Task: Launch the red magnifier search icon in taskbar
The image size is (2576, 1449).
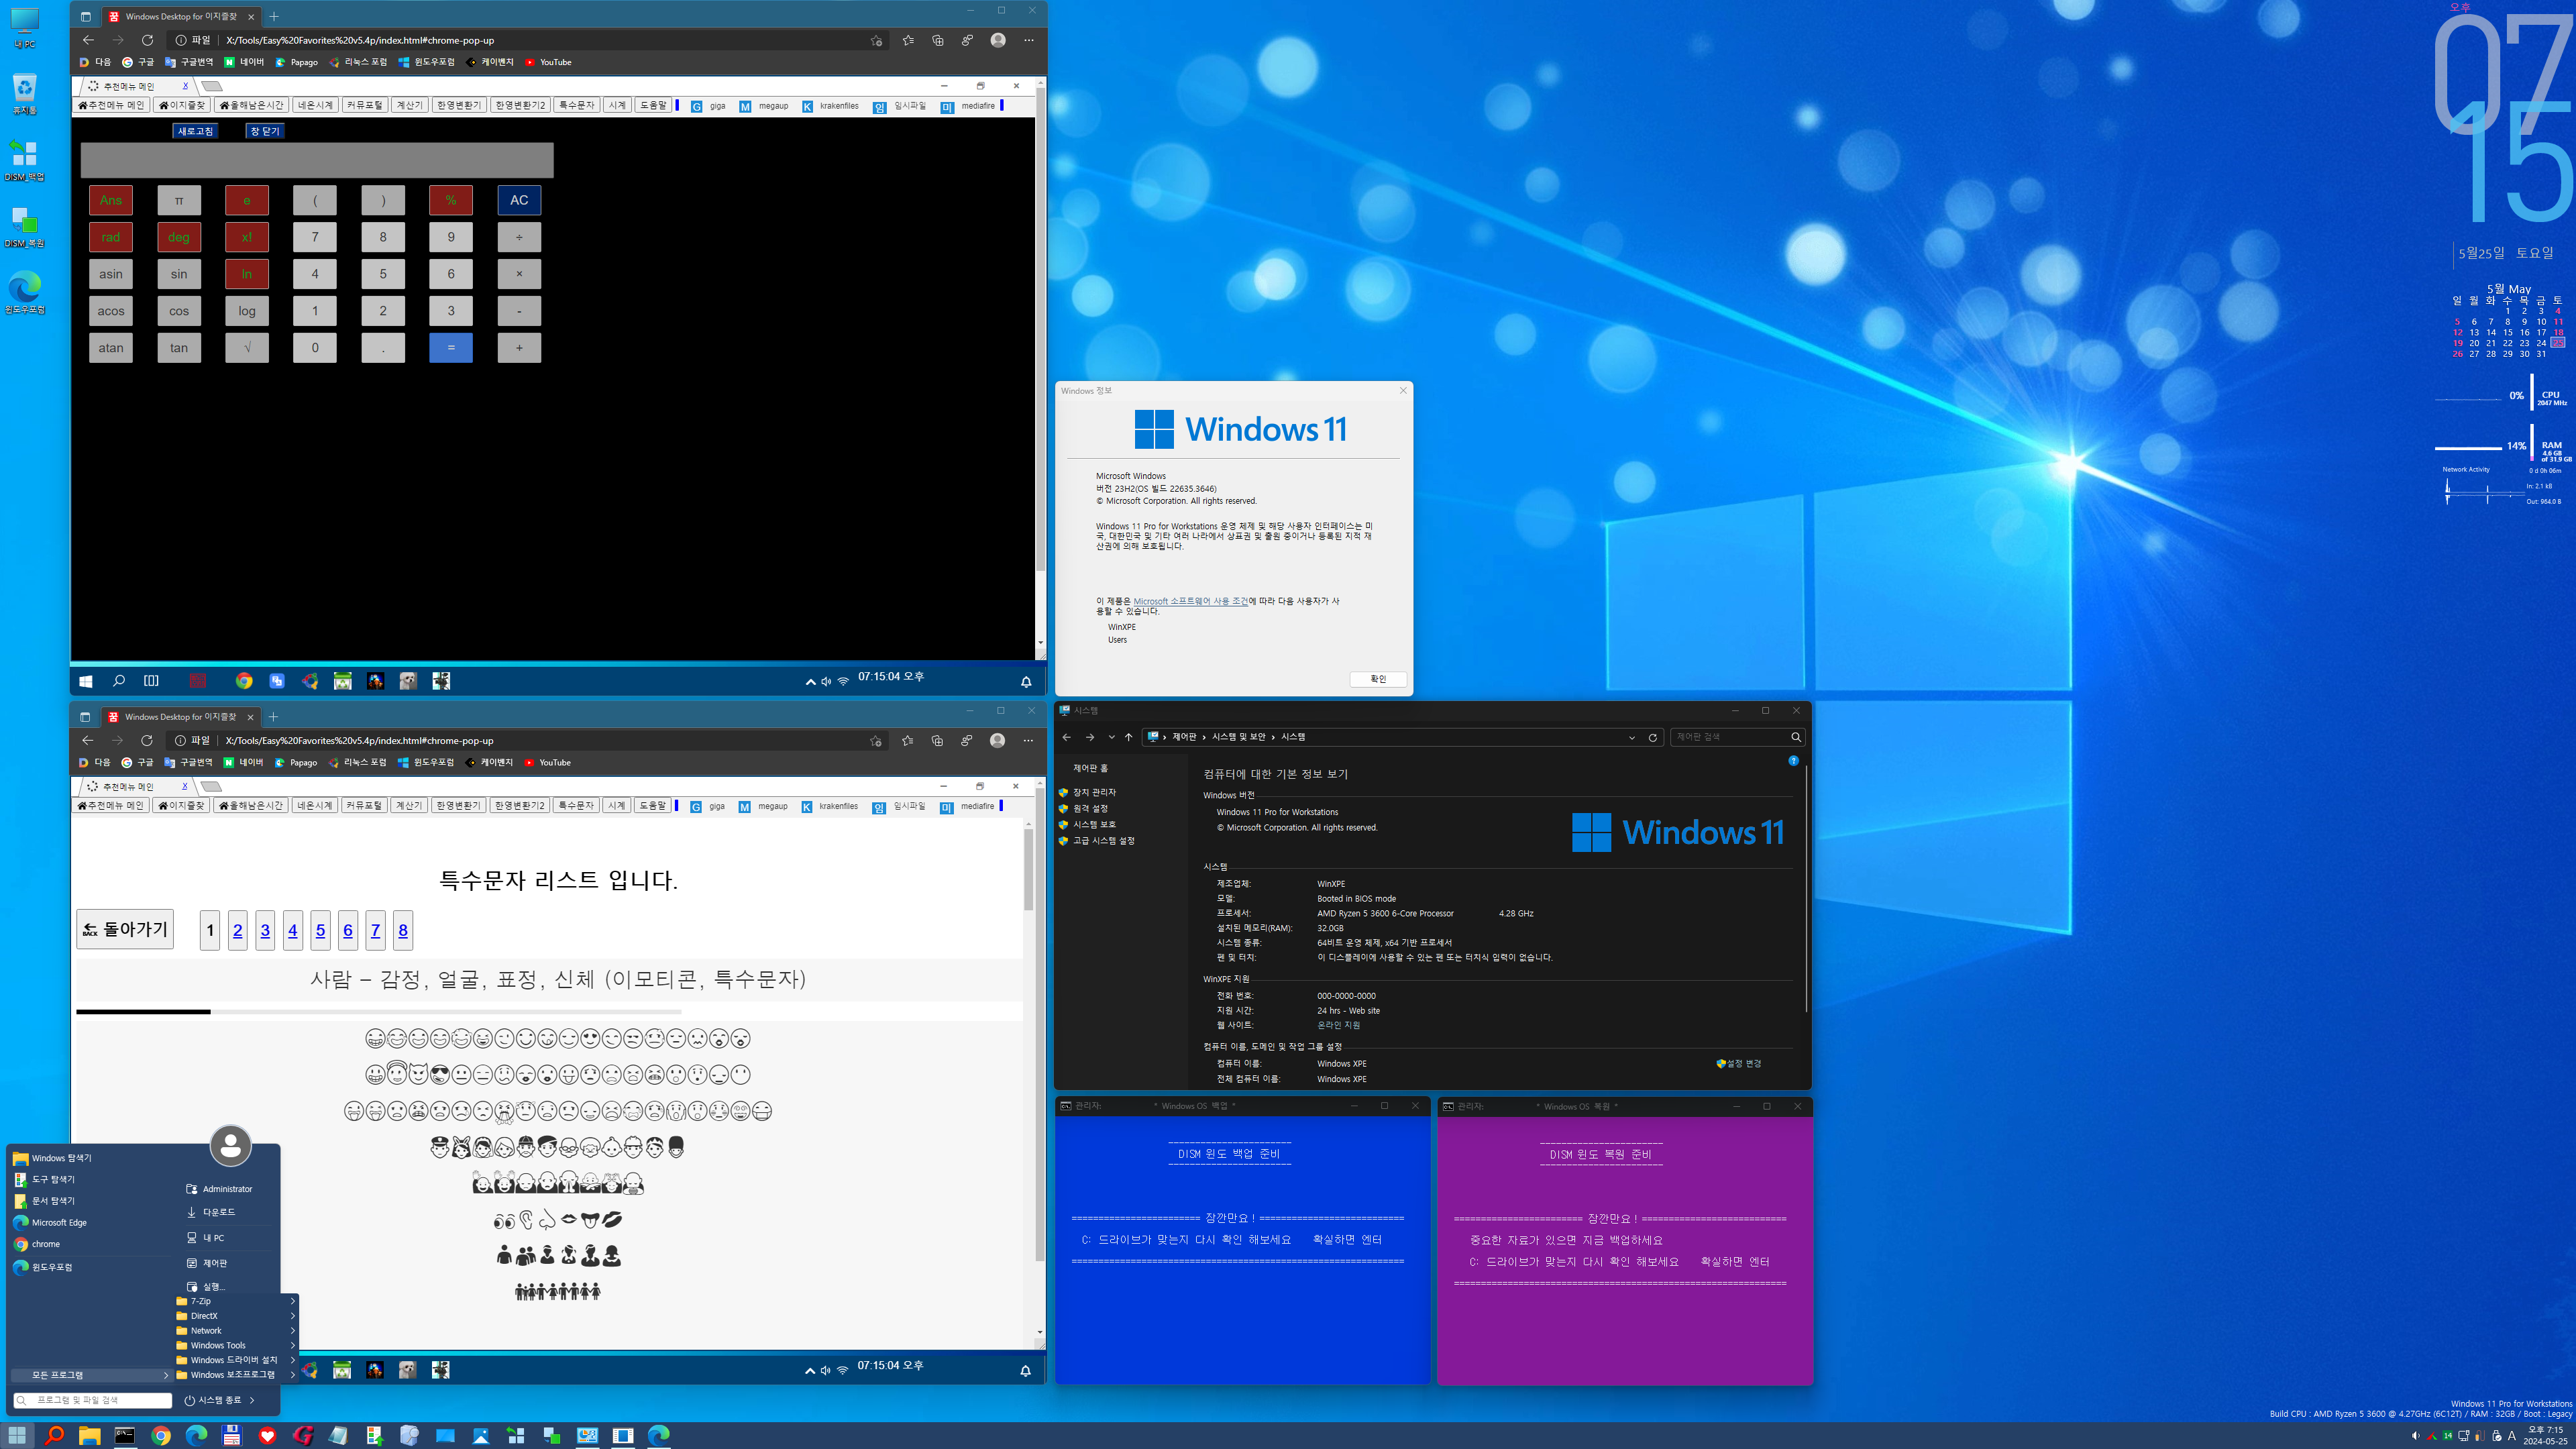Action: pos(54,1435)
